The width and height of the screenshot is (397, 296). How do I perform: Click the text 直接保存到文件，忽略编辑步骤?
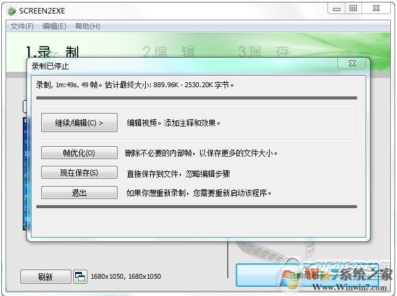(178, 174)
